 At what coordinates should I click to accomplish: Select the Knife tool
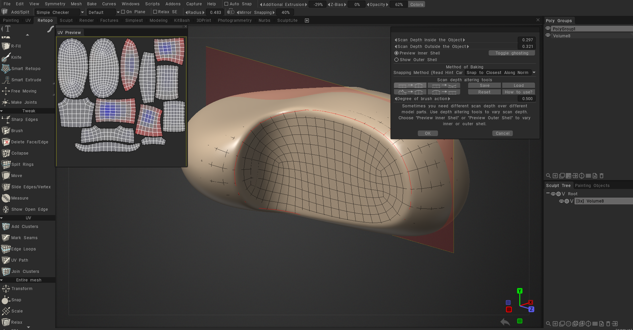click(x=16, y=57)
